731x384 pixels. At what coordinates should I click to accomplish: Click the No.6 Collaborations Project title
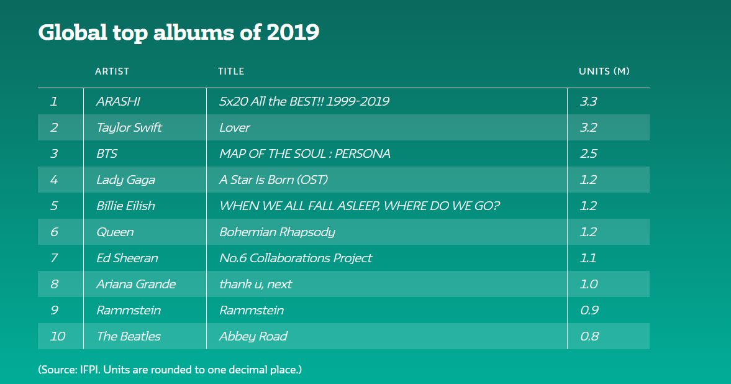(296, 258)
